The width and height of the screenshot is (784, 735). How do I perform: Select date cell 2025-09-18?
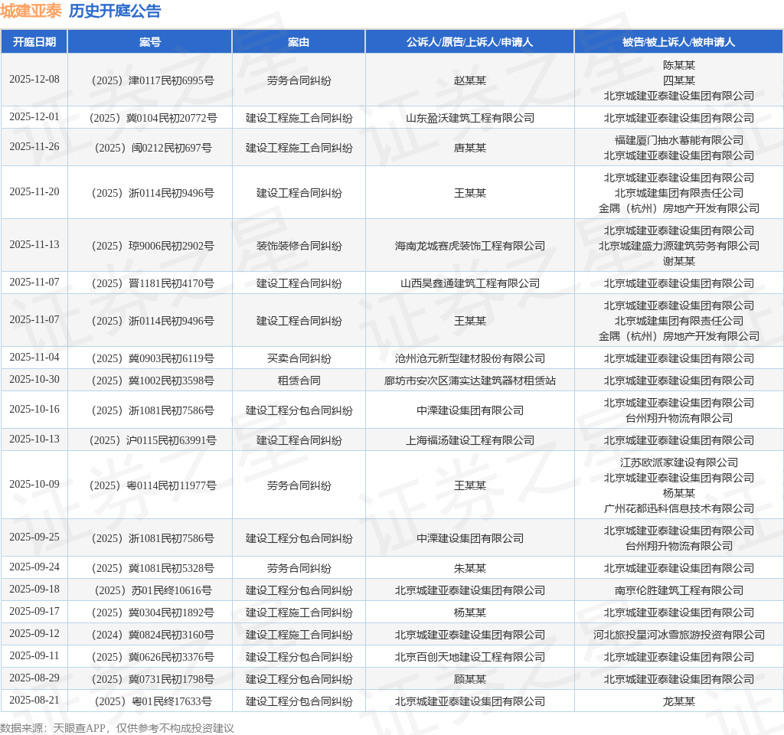point(34,589)
